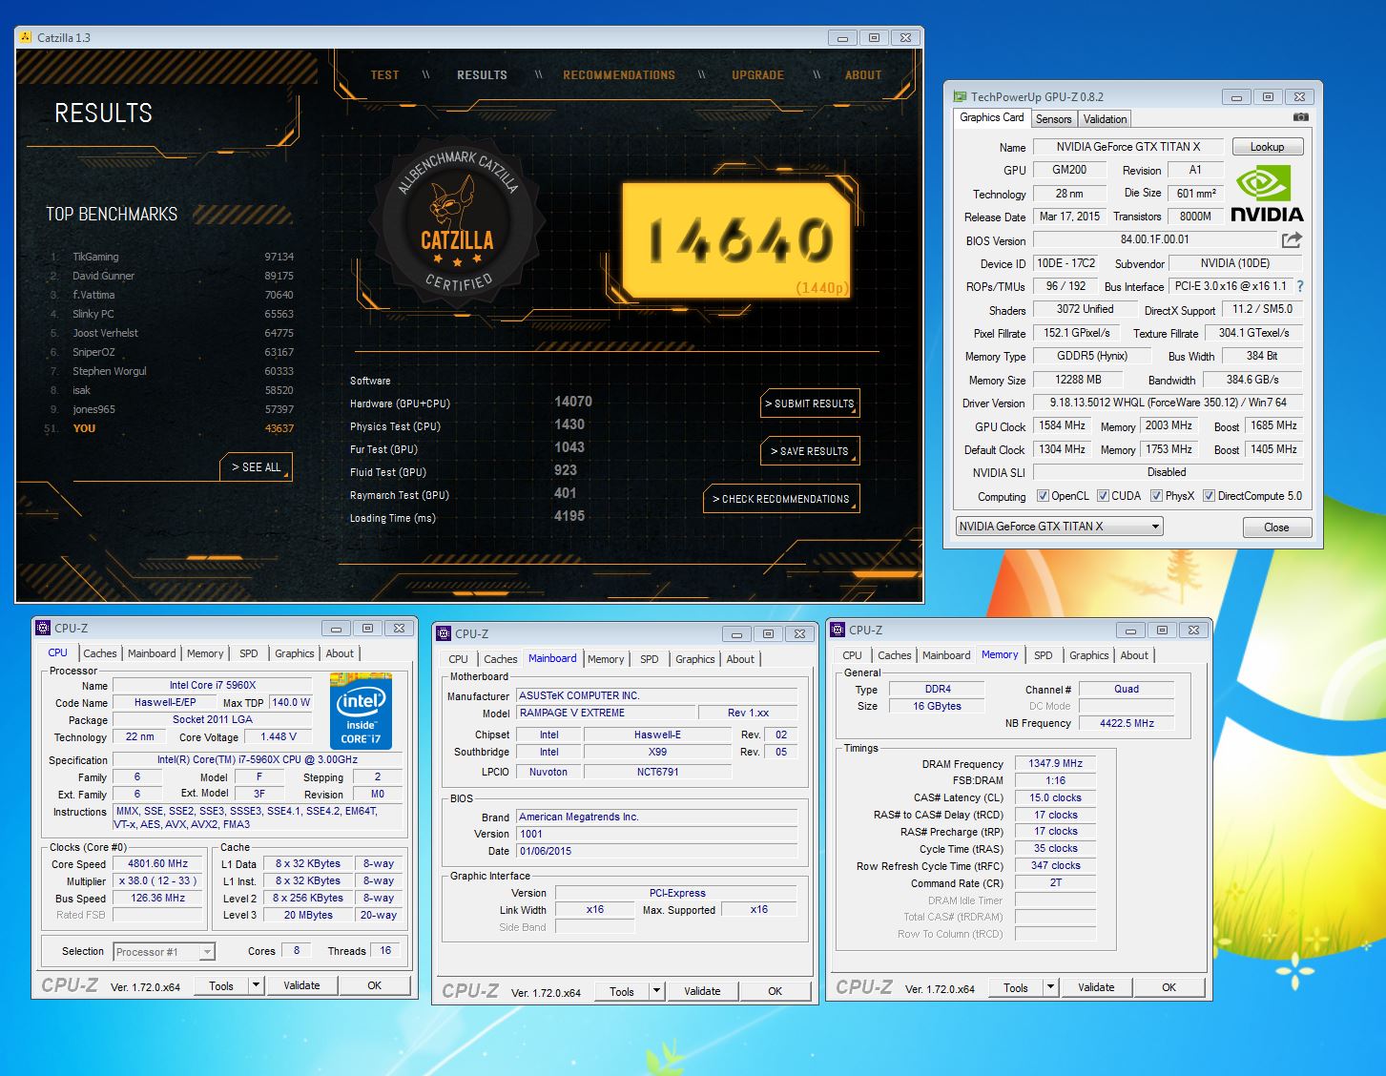Click the CPU-Z Mainboard window title icon
This screenshot has height=1076, width=1386.
coord(444,633)
